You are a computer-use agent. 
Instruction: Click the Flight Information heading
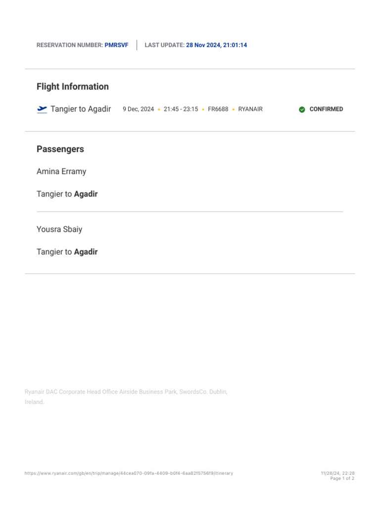pyautogui.click(x=73, y=87)
